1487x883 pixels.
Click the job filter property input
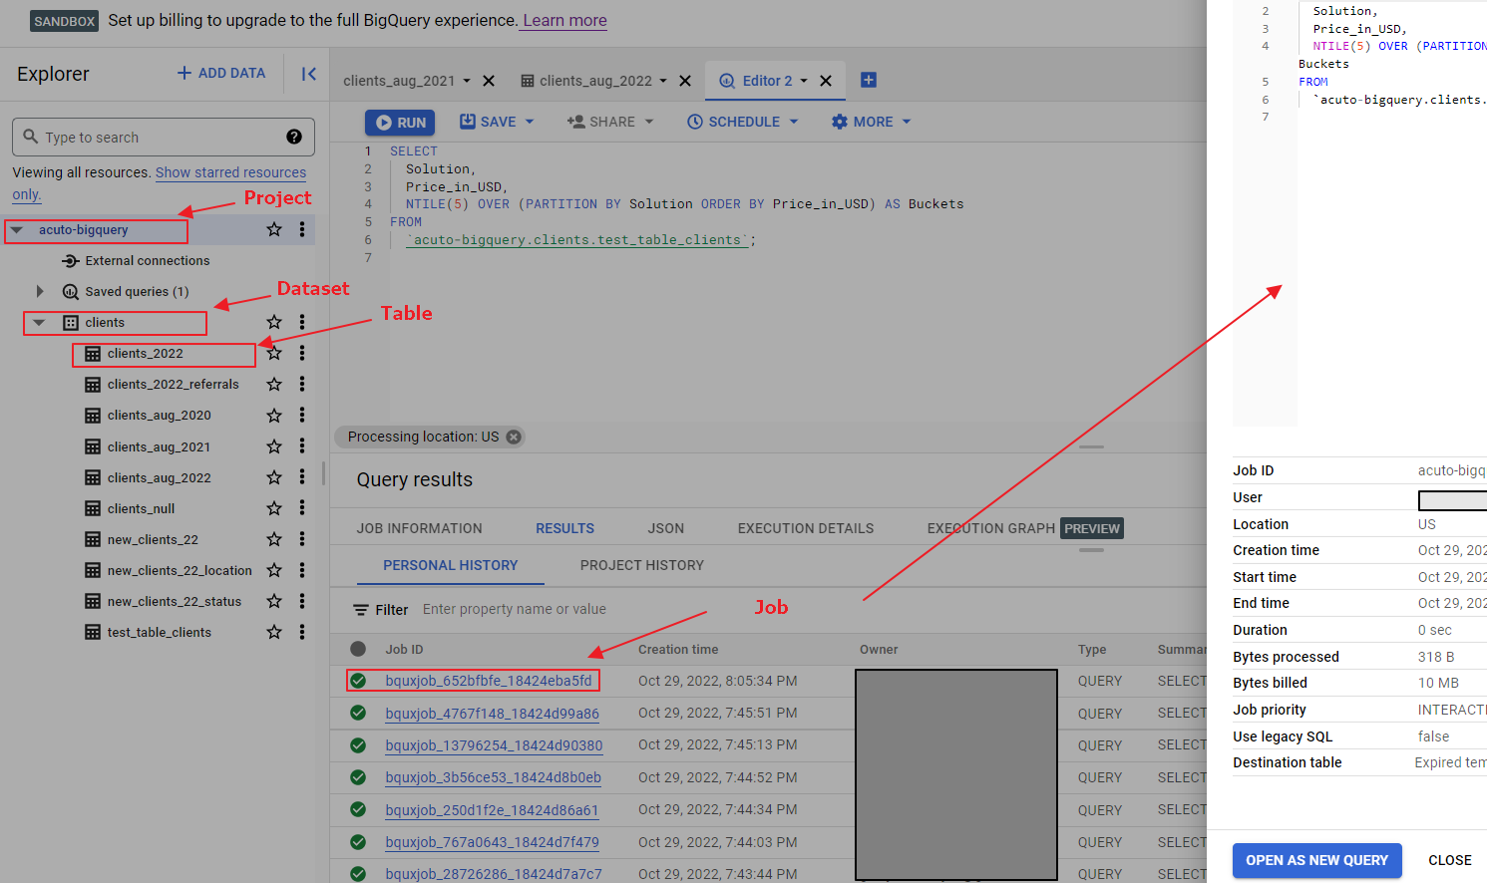[x=515, y=609]
